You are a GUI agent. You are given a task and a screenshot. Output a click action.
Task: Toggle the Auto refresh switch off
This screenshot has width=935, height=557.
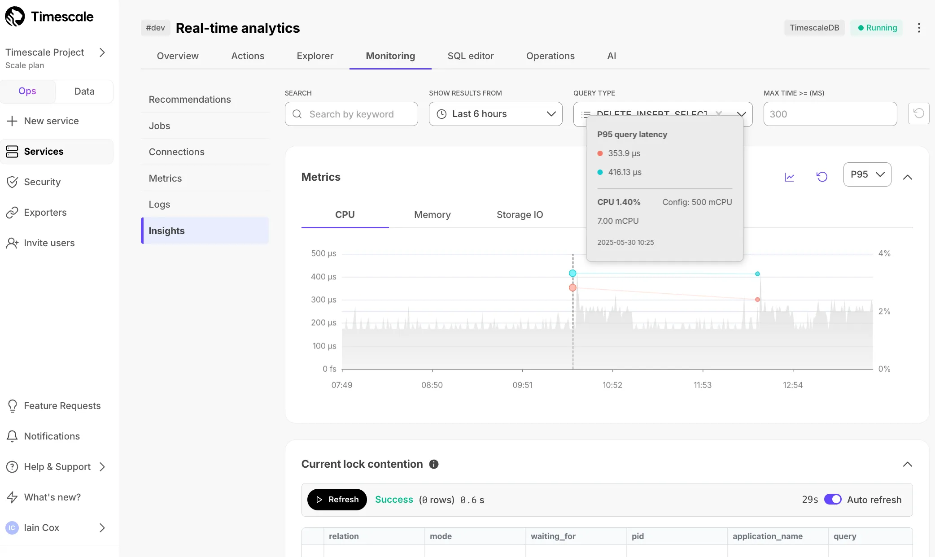point(833,500)
